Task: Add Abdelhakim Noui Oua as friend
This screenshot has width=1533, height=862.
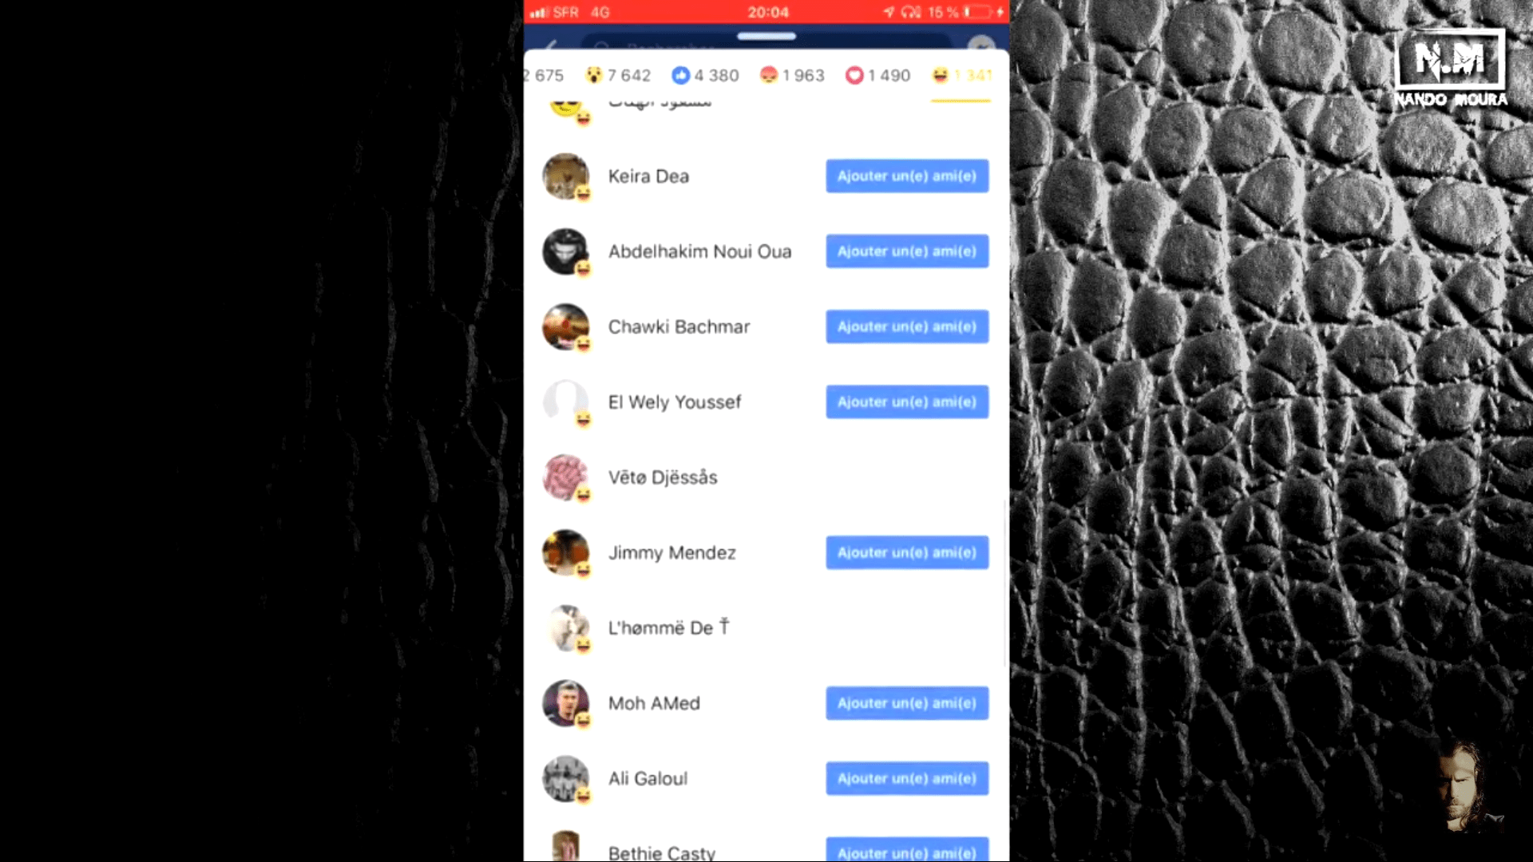Action: pos(907,251)
